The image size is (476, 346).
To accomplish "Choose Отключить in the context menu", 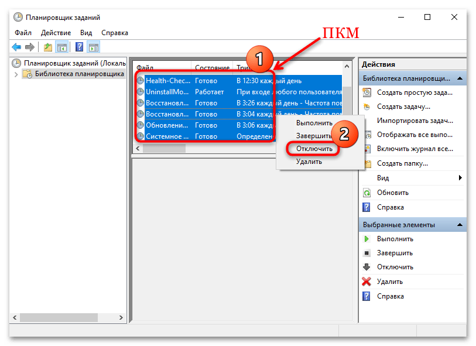I will [x=314, y=149].
